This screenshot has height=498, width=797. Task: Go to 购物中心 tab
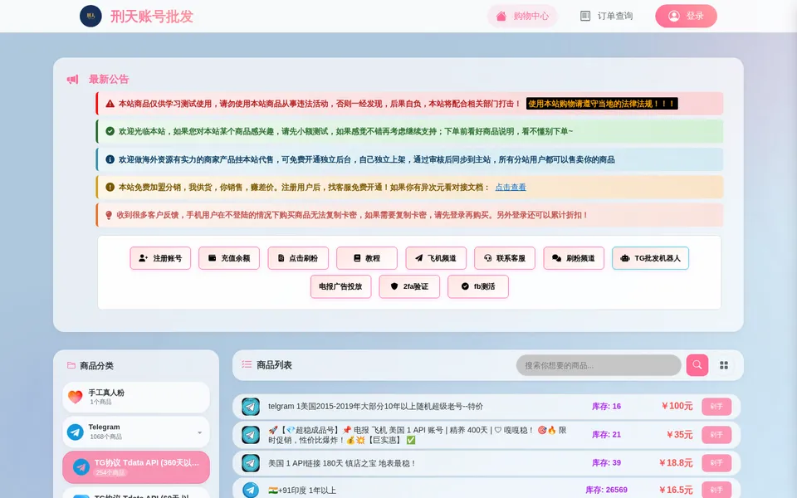tap(522, 16)
